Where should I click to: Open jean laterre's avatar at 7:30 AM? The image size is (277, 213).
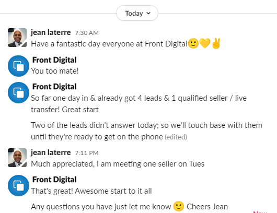click(x=17, y=38)
